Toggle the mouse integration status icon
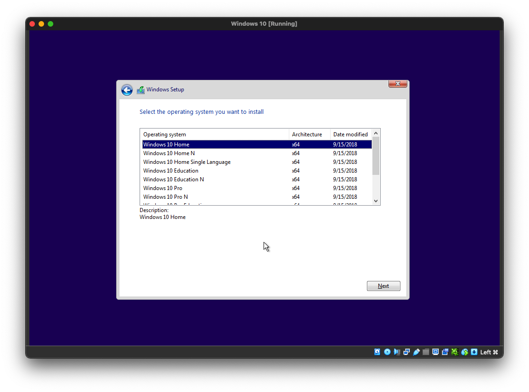Viewport: 529px width, 392px height. (464, 352)
